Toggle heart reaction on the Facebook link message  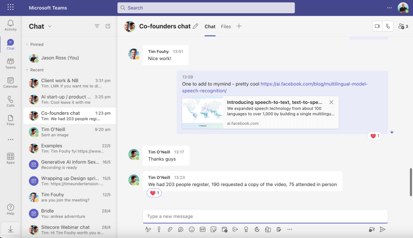[374, 136]
